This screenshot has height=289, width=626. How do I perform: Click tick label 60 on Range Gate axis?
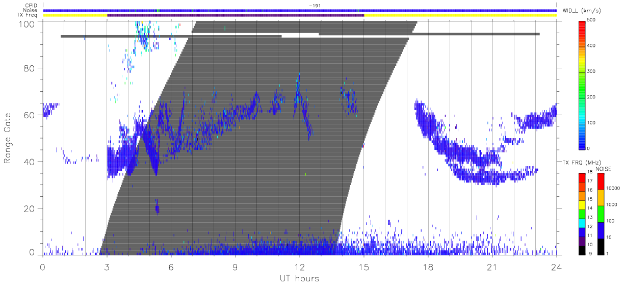pos(29,115)
